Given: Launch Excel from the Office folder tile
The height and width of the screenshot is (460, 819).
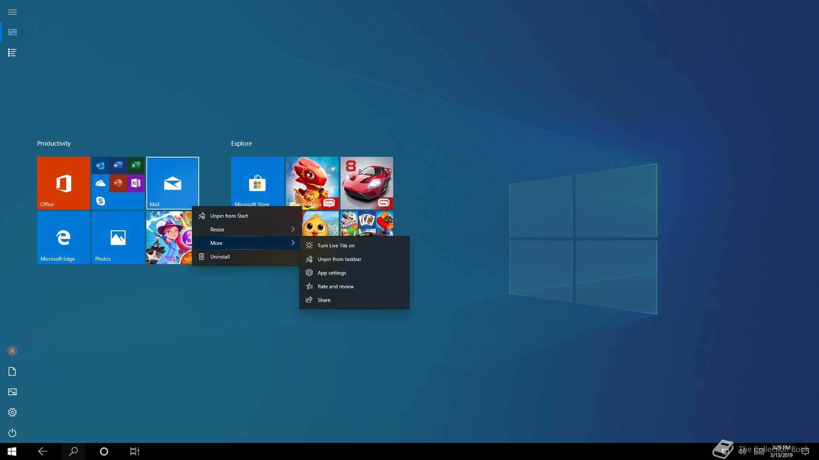Looking at the screenshot, I should [x=136, y=166].
